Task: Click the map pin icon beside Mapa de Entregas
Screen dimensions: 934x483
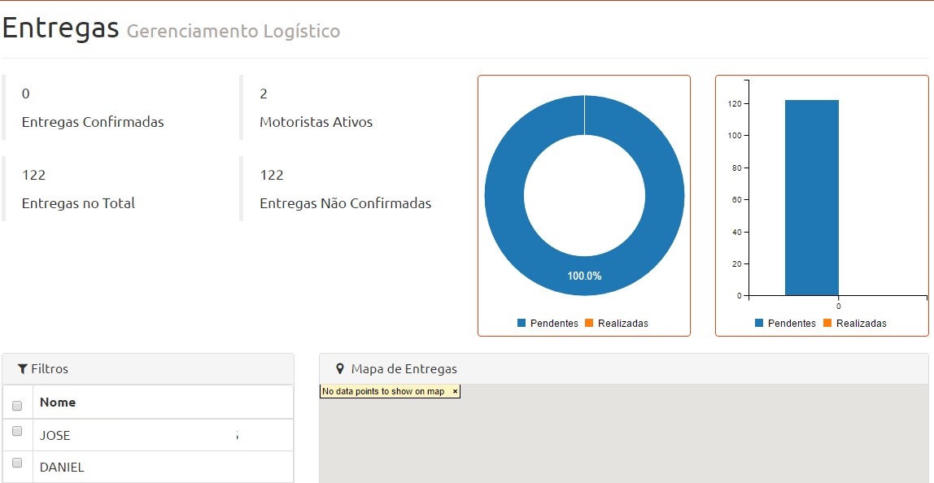Action: tap(339, 369)
